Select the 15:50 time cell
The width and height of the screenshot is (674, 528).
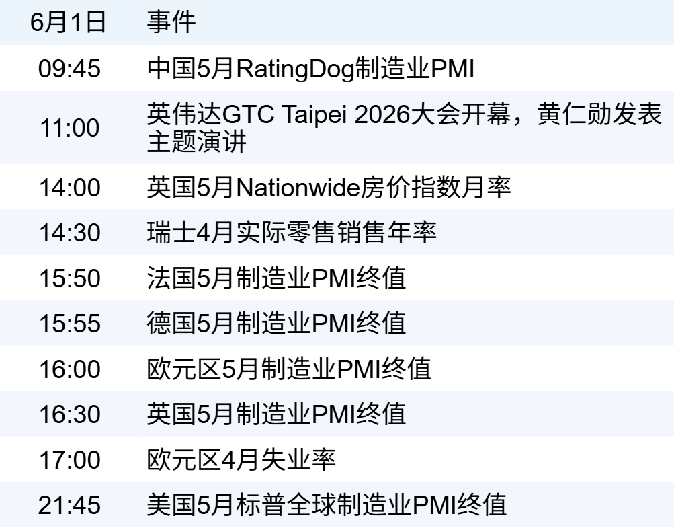[69, 278]
